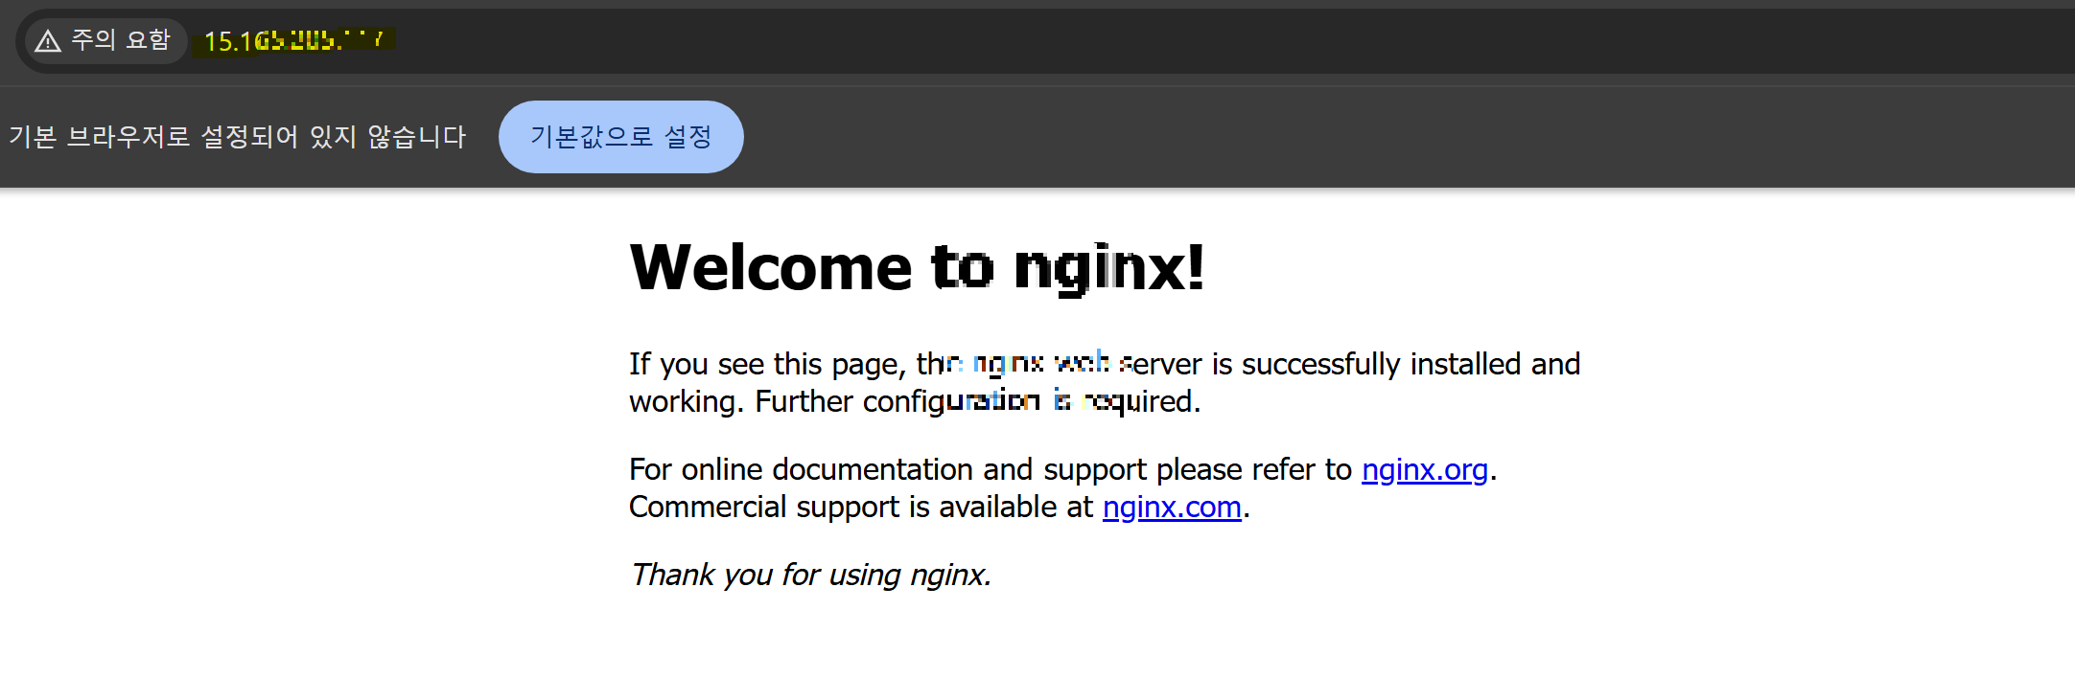Click the 'If you see this page' paragraph
The image size is (2075, 678).
(x=1105, y=382)
